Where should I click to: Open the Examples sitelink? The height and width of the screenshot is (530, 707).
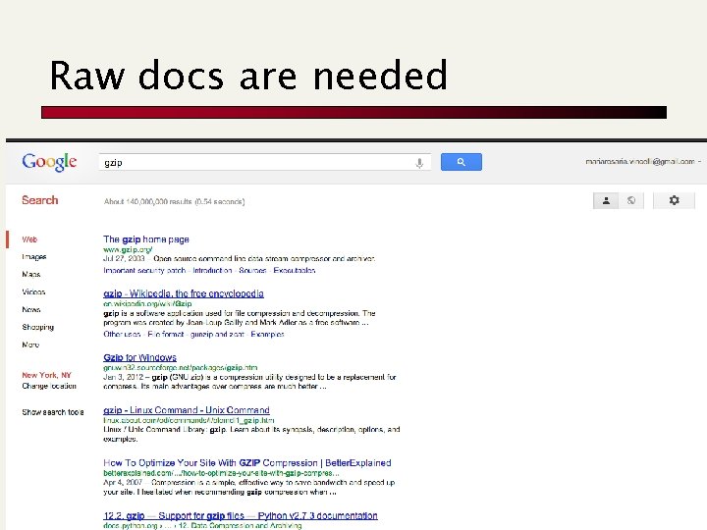click(267, 335)
